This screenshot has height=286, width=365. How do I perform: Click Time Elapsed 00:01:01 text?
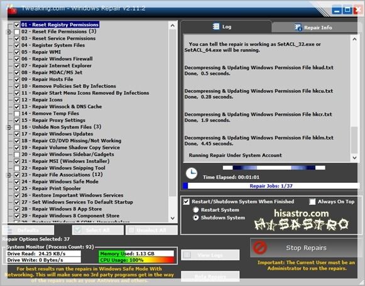(231, 177)
